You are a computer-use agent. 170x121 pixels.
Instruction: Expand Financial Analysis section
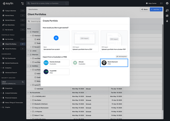tap(1, 98)
